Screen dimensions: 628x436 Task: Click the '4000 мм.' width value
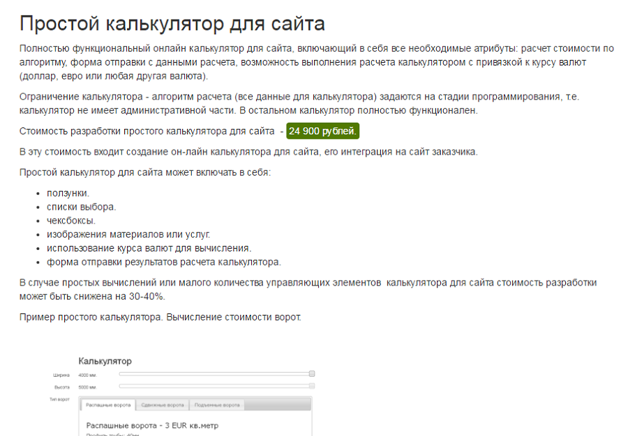[x=87, y=375]
